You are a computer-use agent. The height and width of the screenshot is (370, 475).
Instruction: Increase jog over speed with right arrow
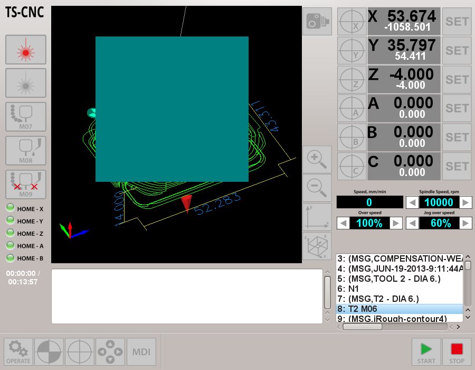point(465,223)
